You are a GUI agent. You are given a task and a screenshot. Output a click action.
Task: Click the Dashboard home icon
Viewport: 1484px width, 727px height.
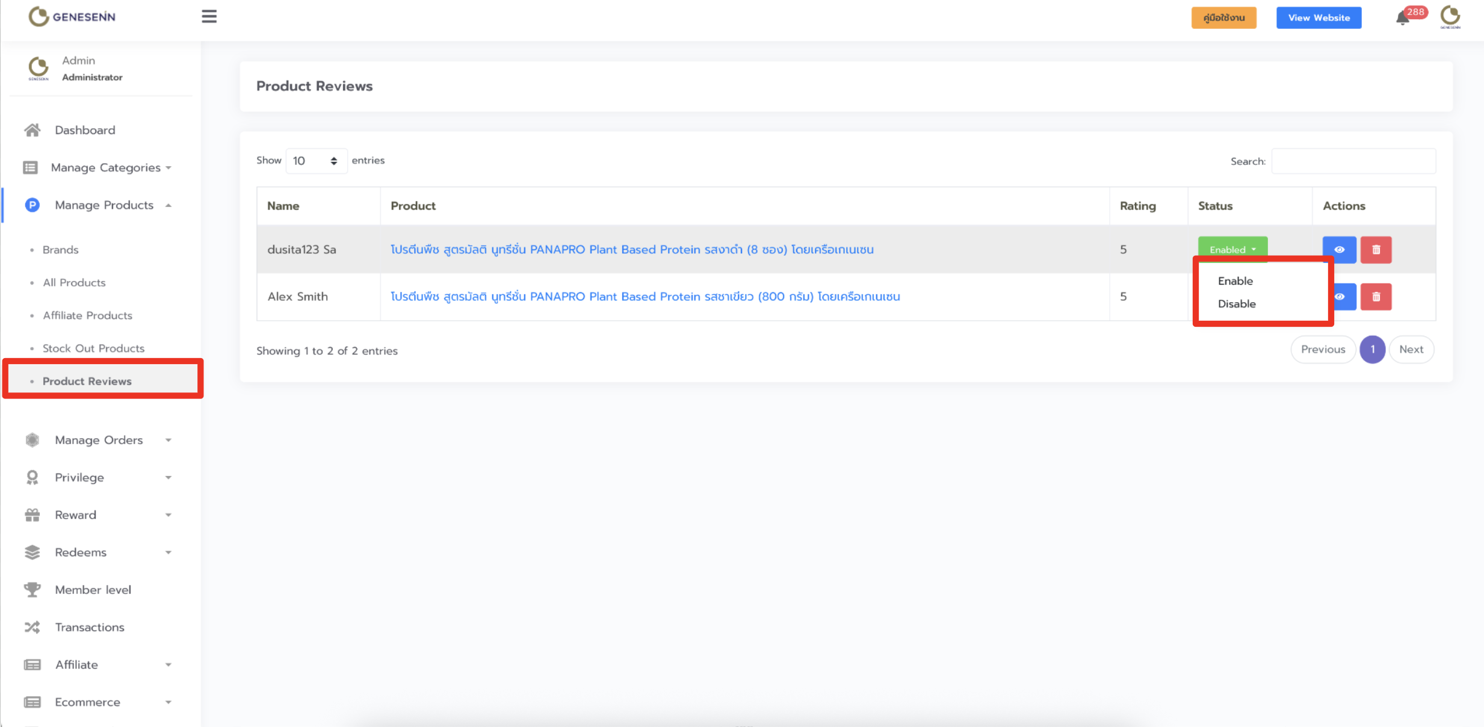(x=32, y=130)
